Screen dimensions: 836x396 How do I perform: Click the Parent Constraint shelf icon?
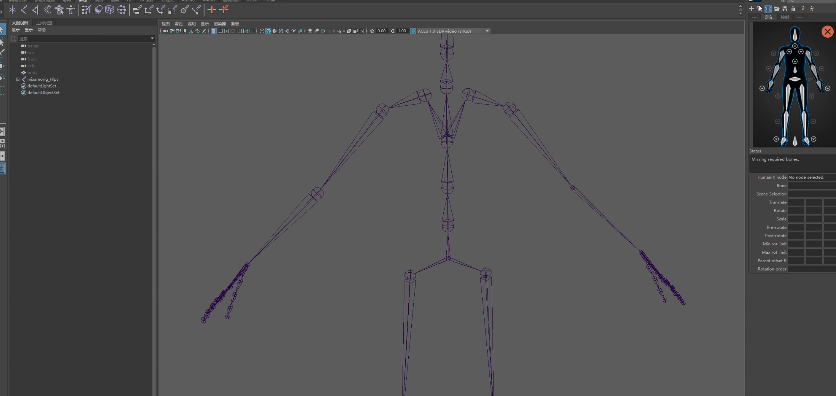coord(137,10)
